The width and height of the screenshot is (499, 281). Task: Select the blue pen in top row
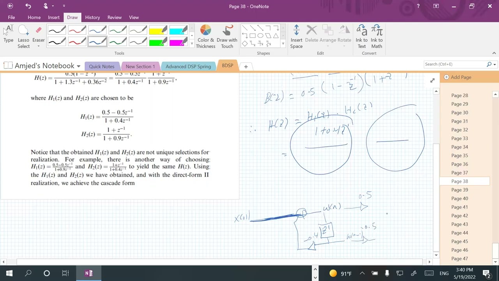click(97, 30)
